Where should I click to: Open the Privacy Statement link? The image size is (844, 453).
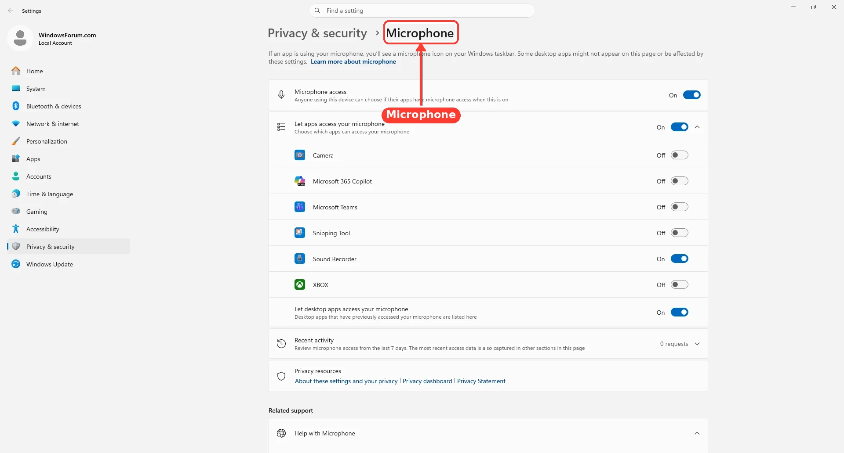(481, 381)
